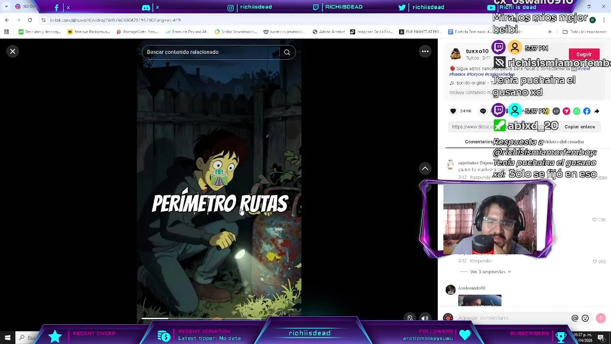Click browser forward arrow
The height and width of the screenshot is (344, 611).
click(18, 20)
